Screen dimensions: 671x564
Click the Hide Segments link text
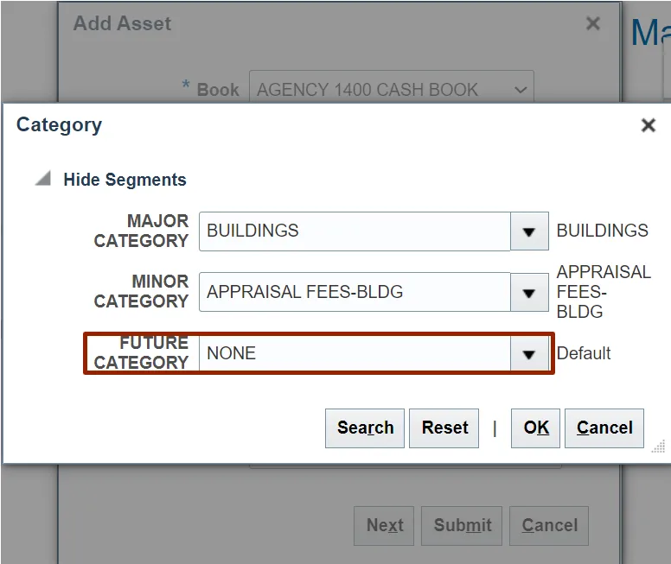tap(125, 180)
